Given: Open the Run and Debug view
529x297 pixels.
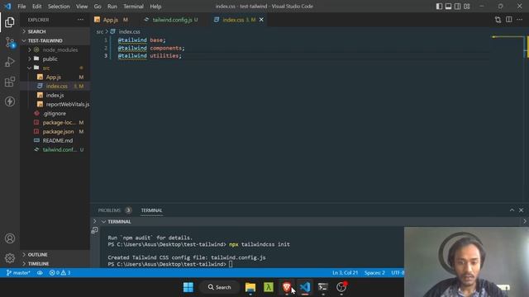Looking at the screenshot, I should pyautogui.click(x=10, y=62).
